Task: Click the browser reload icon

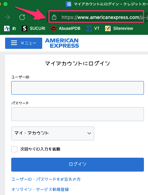Action: pyautogui.click(x=22, y=17)
